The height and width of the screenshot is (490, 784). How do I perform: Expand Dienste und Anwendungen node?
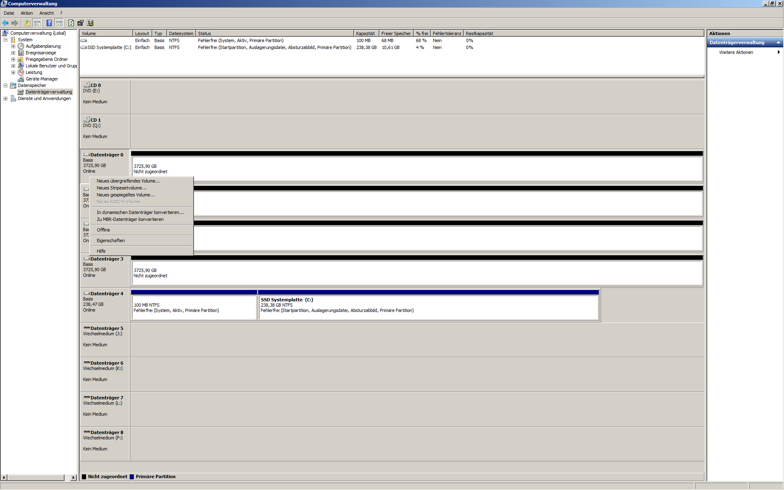click(6, 98)
